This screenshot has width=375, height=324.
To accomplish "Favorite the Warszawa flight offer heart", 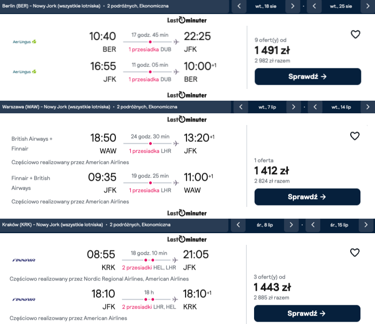I will click(x=355, y=136).
